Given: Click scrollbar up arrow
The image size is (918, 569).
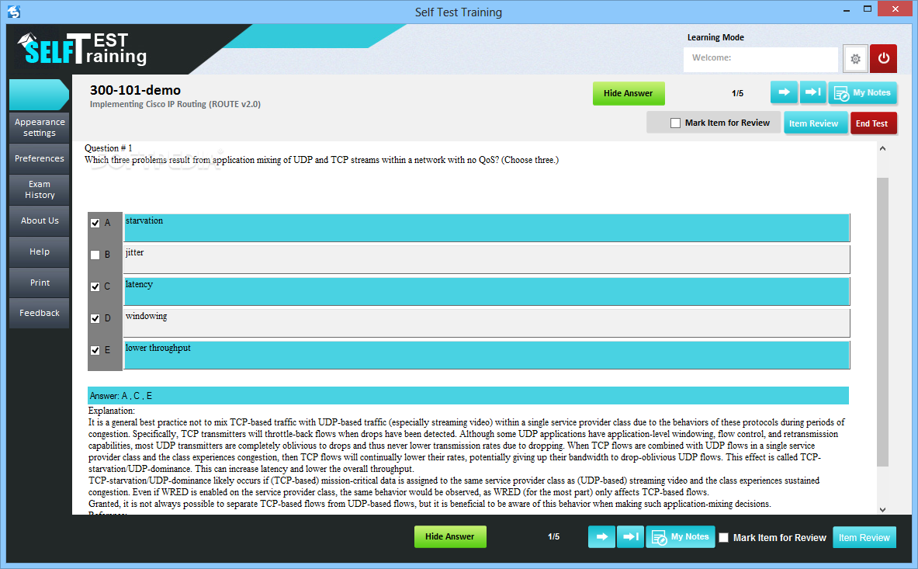Looking at the screenshot, I should click(882, 149).
